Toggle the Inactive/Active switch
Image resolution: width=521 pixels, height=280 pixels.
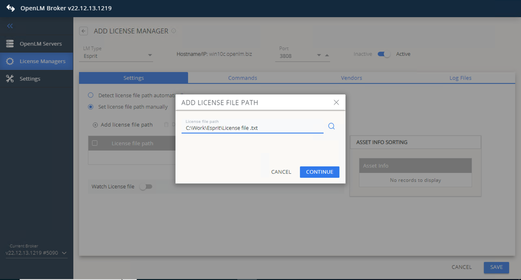tap(384, 54)
